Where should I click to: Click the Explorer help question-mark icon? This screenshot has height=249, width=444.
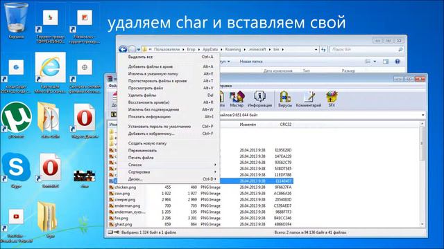(398, 62)
